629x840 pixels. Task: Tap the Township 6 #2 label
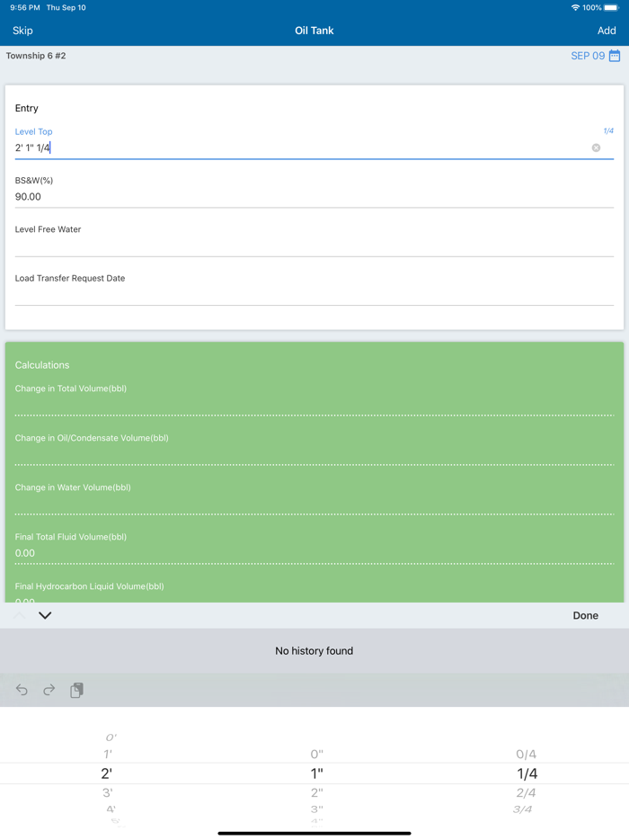pos(36,56)
